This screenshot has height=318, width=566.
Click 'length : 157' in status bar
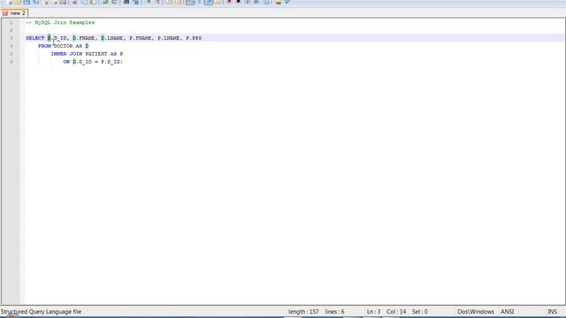click(303, 312)
